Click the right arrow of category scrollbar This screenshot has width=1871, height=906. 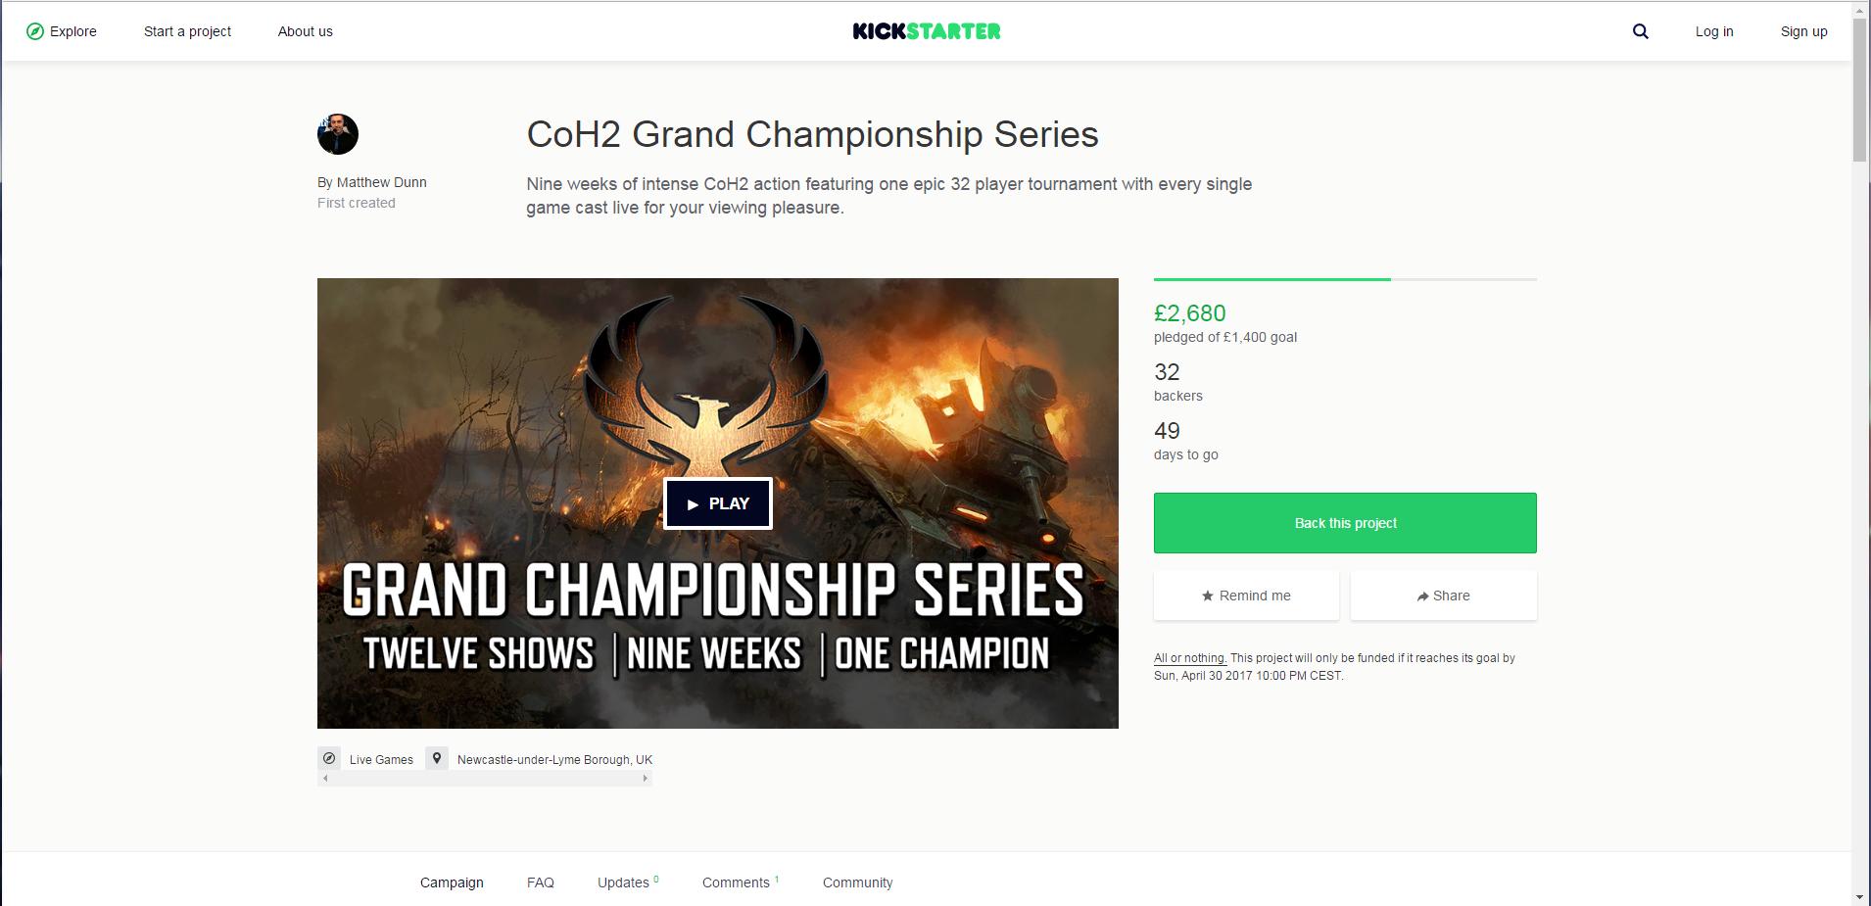[x=645, y=779]
